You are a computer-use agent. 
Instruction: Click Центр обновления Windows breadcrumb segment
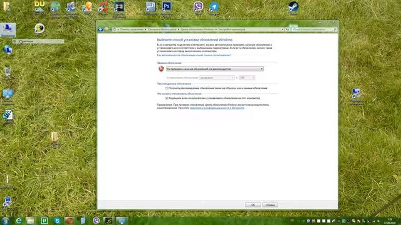(x=197, y=29)
